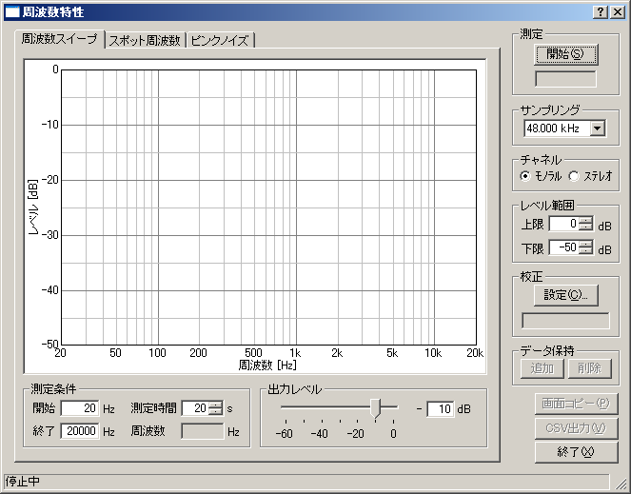631x494 pixels.
Task: Click the 10k frequency axis label
Action: (433, 353)
